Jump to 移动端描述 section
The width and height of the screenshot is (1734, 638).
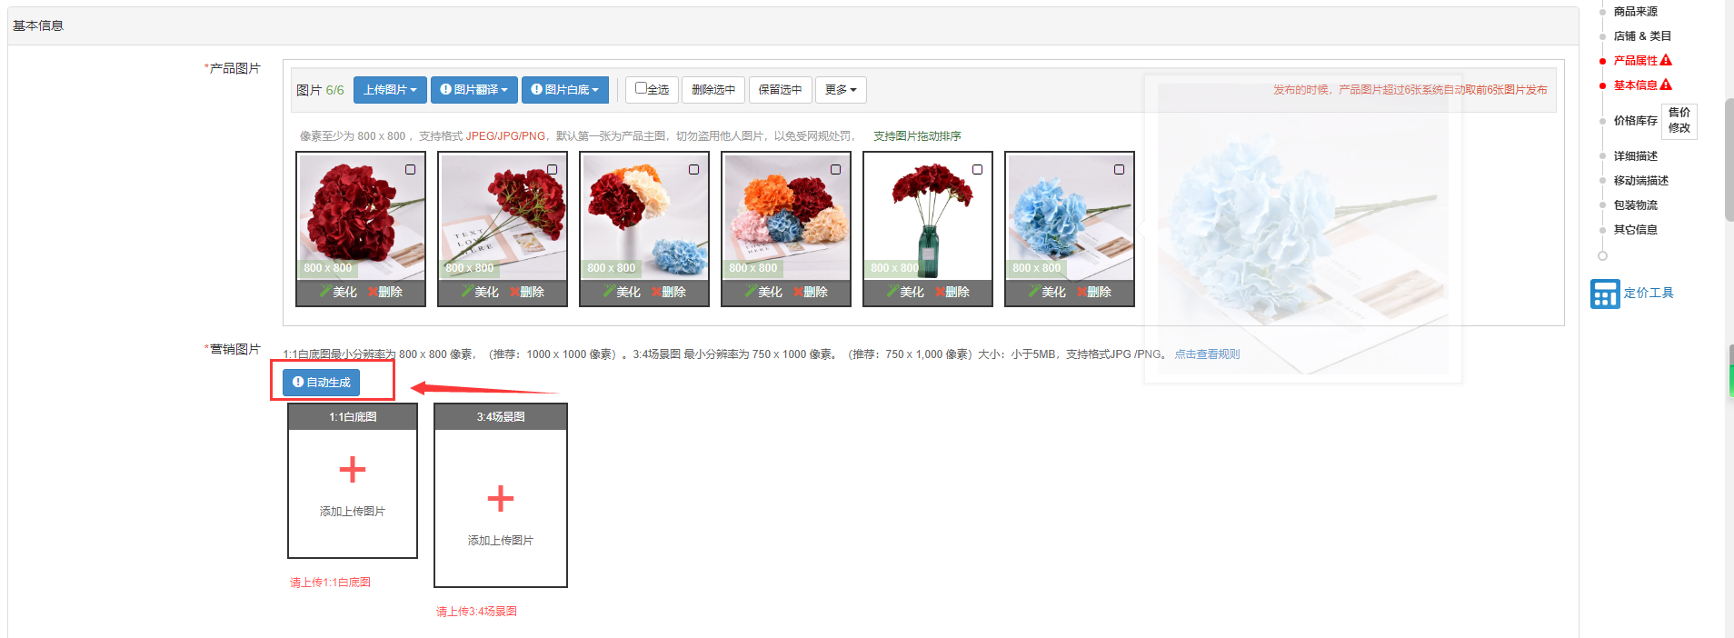pos(1641,181)
